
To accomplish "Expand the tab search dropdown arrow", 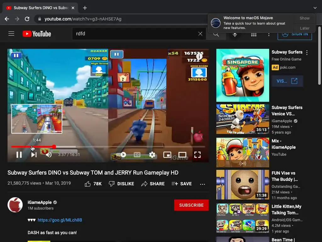I will tap(315, 8).
